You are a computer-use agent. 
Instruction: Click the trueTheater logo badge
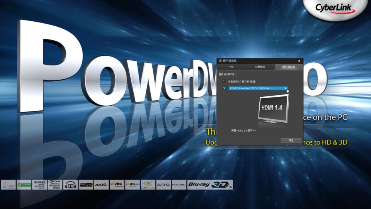[148, 185]
